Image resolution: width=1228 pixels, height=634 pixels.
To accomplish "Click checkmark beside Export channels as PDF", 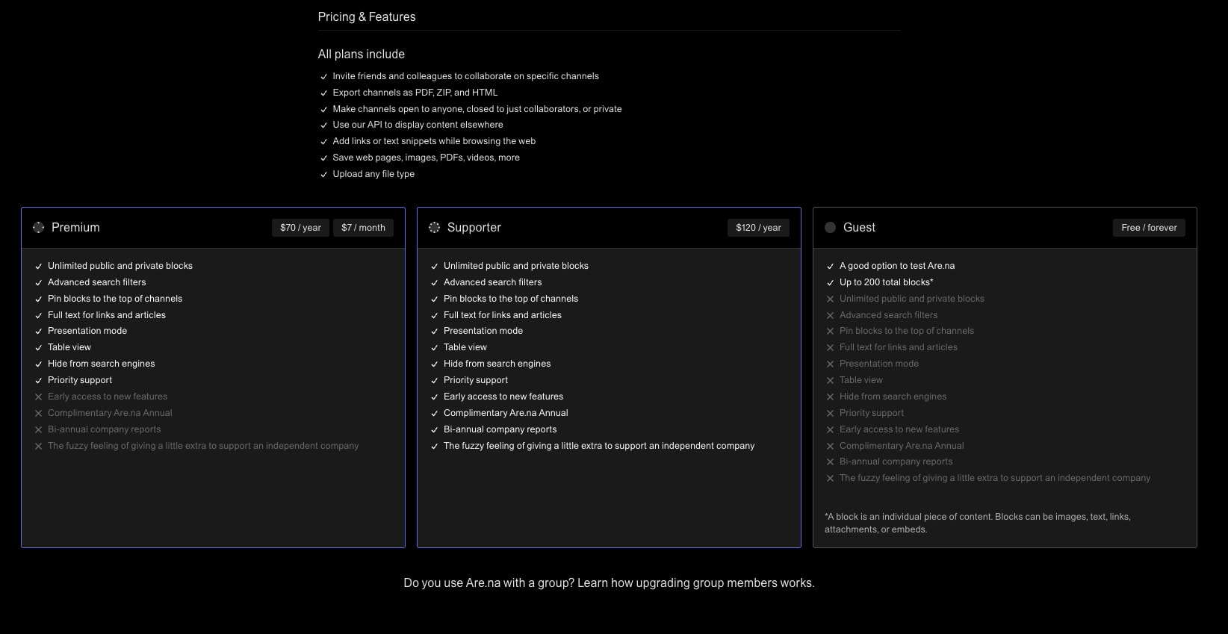I will coord(324,93).
